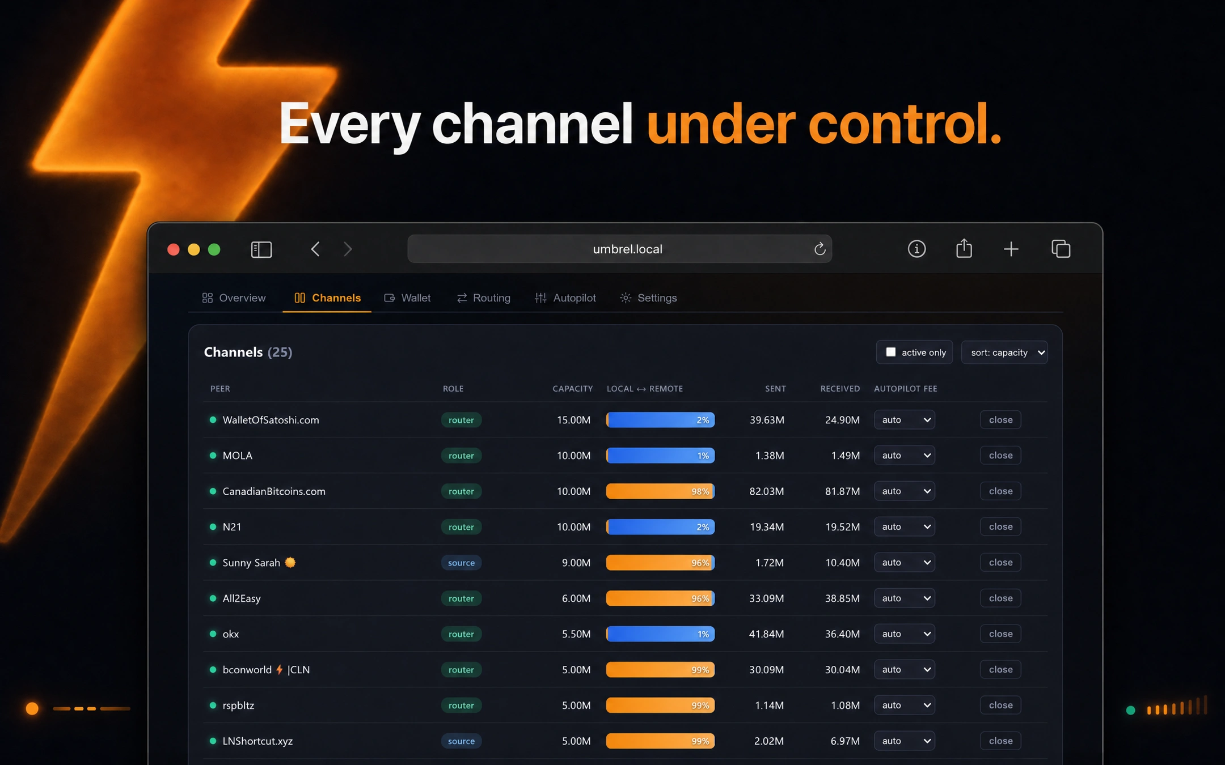Click the source badge for LNShortcut.xyz
The height and width of the screenshot is (765, 1225).
[x=461, y=741]
